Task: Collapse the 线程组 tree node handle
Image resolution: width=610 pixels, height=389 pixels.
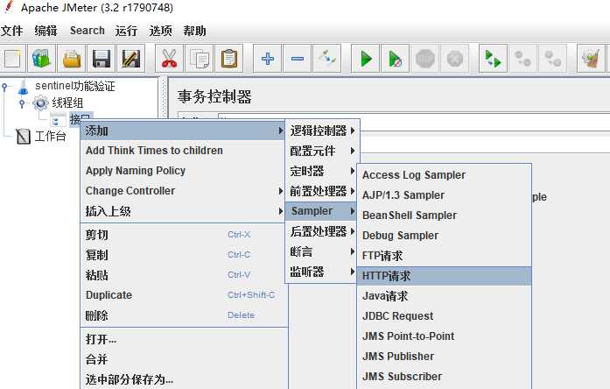Action: [x=22, y=103]
